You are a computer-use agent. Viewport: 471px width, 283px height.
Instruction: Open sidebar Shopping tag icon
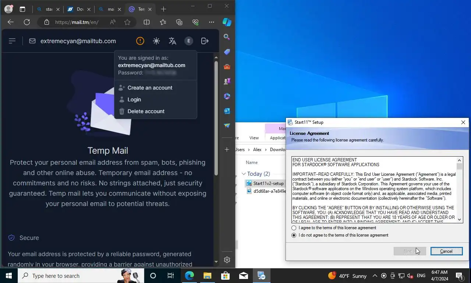tap(227, 52)
